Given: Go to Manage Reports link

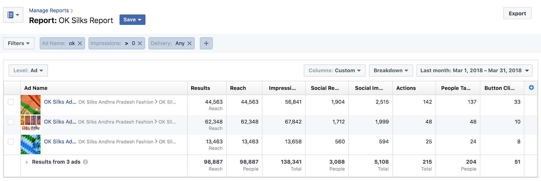Looking at the screenshot, I should (x=49, y=11).
